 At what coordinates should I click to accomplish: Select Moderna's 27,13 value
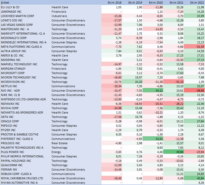click(194, 60)
